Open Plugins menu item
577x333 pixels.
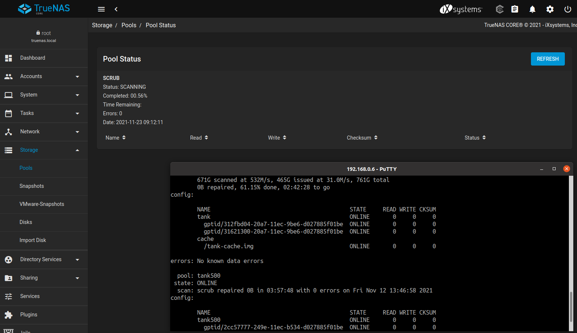coord(44,315)
